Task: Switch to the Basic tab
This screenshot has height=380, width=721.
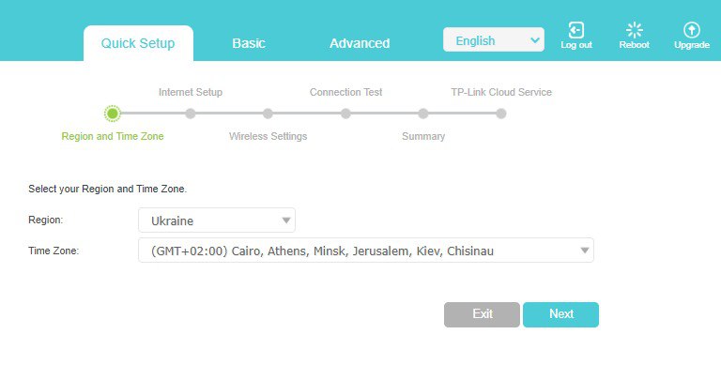Action: pyautogui.click(x=249, y=43)
